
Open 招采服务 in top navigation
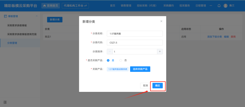pos(185,6)
